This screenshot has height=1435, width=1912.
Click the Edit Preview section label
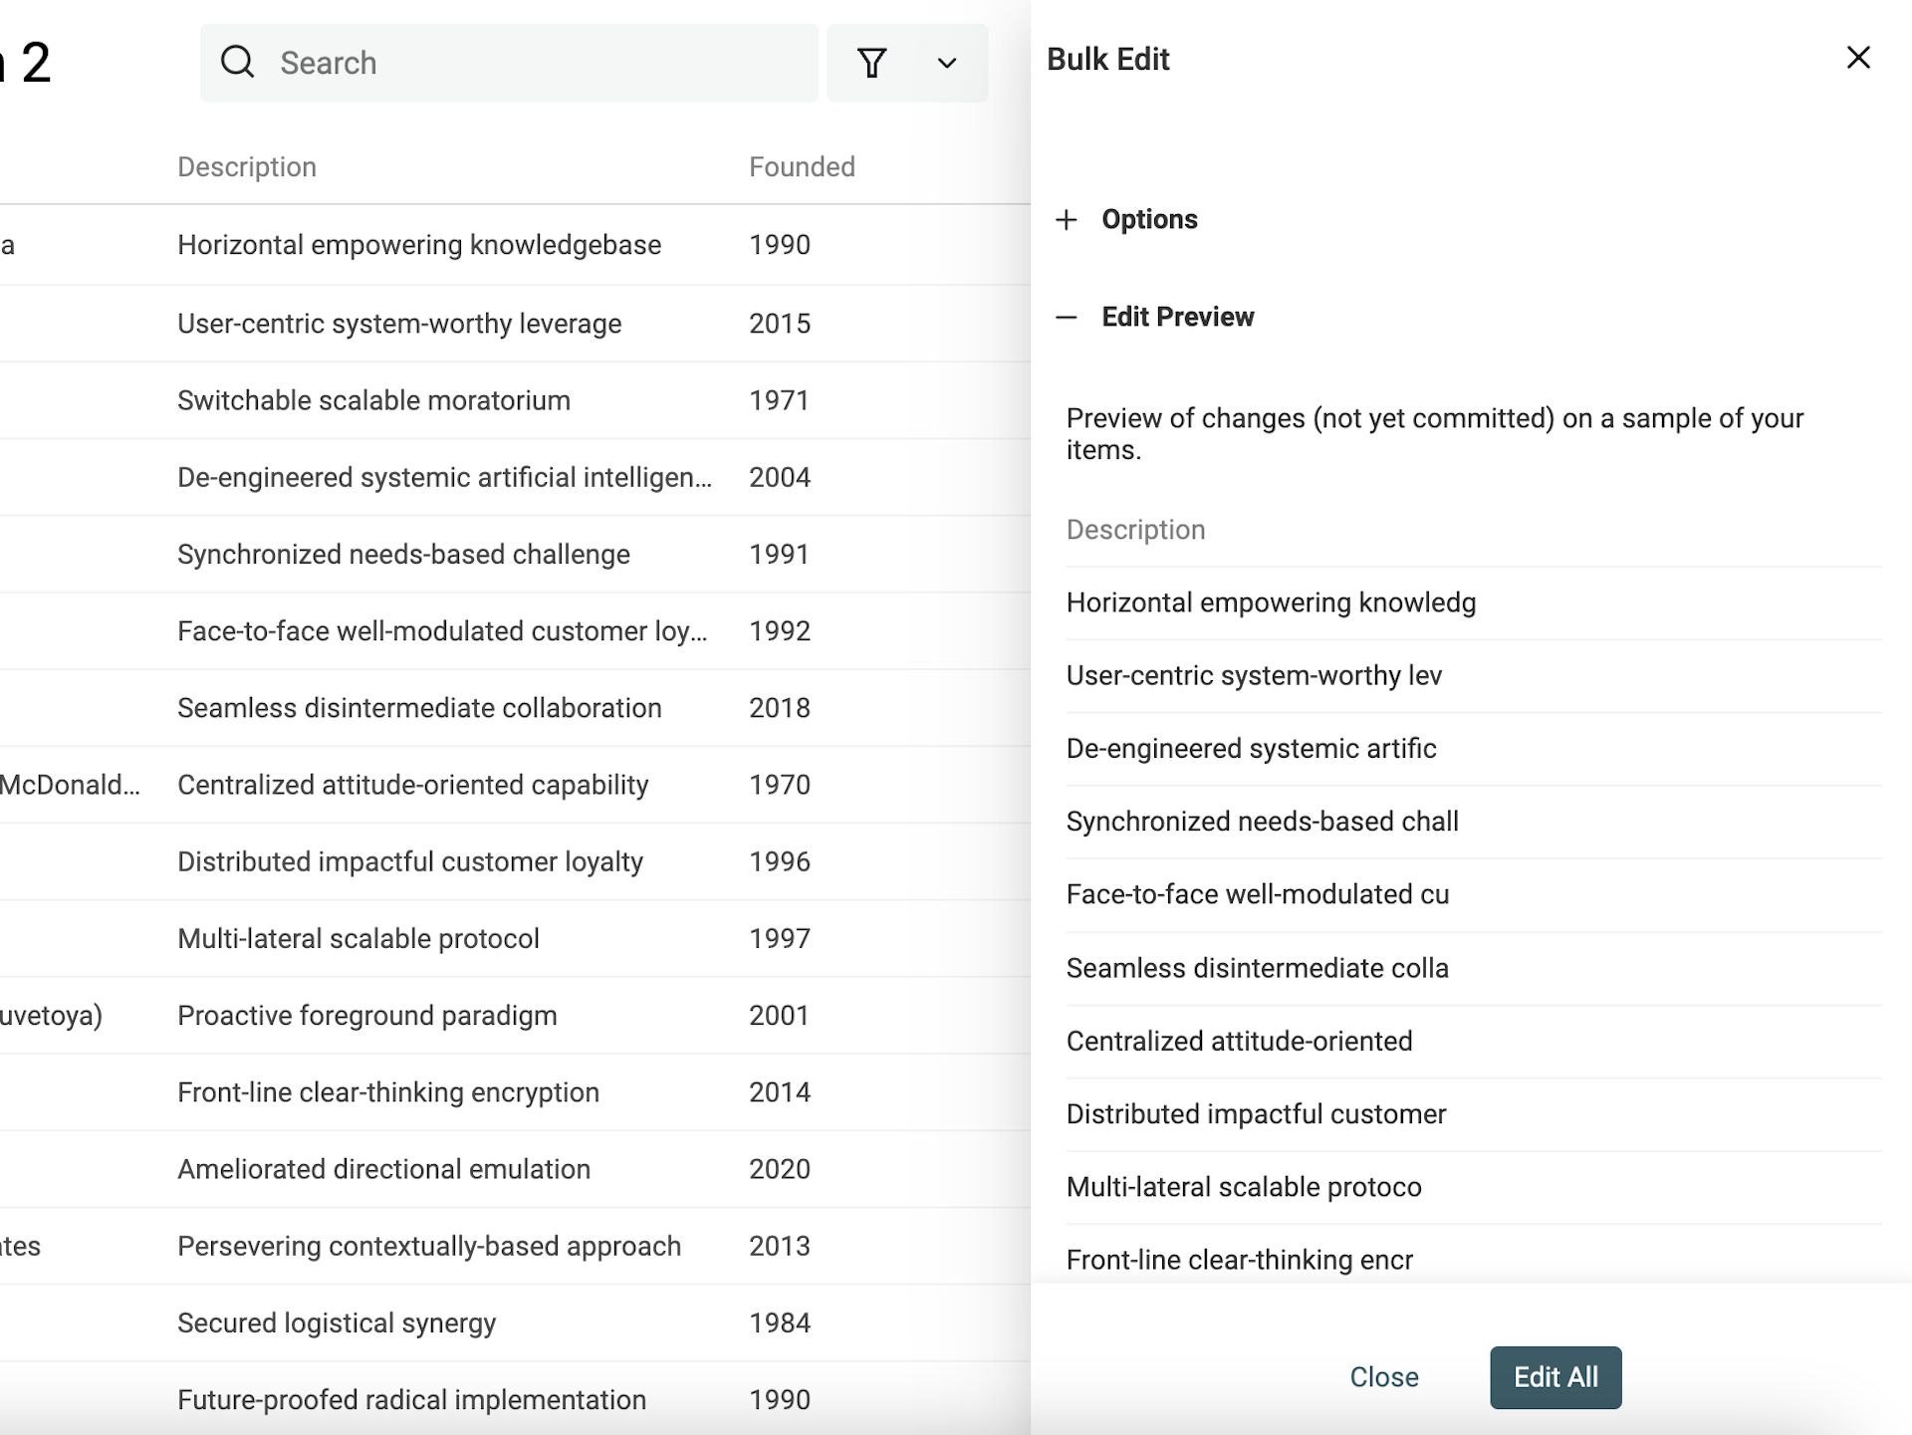pyautogui.click(x=1177, y=318)
